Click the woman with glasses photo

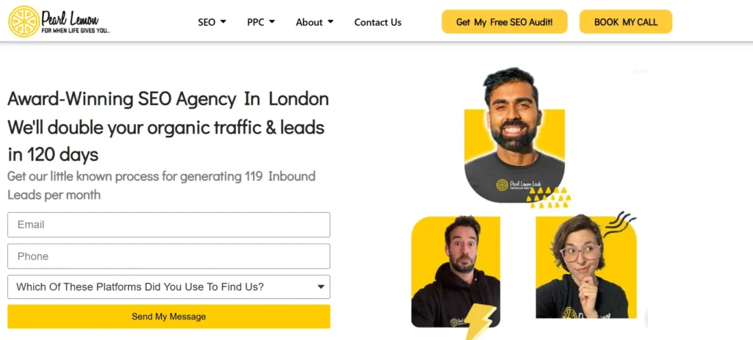(586, 267)
